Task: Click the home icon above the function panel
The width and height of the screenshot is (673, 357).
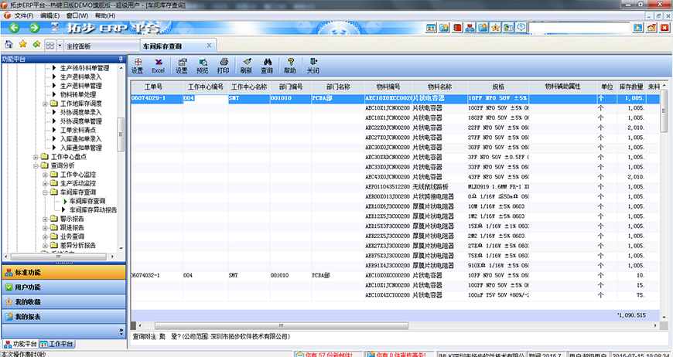Action: pyautogui.click(x=9, y=44)
